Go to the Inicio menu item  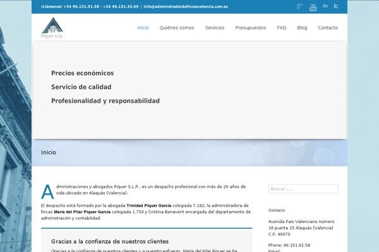tap(143, 28)
